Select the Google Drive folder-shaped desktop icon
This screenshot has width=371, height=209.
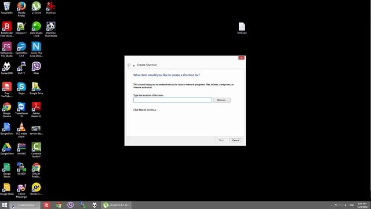(36, 88)
